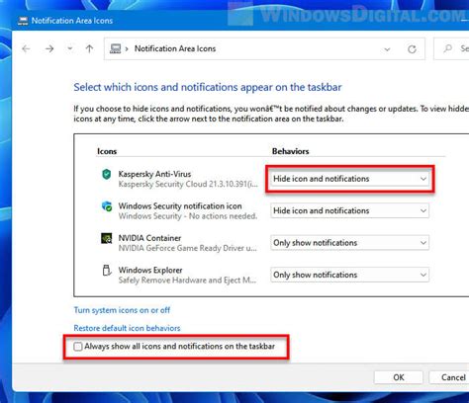Click the Back navigation arrow

pos(26,49)
